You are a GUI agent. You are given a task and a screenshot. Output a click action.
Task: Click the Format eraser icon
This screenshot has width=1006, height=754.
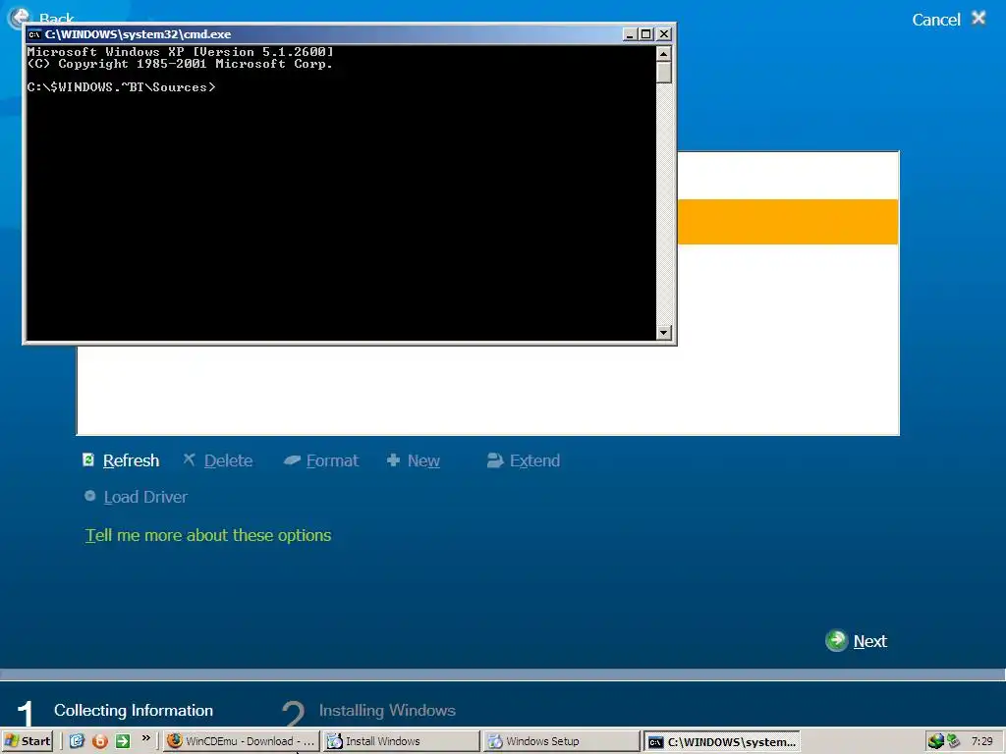(292, 459)
